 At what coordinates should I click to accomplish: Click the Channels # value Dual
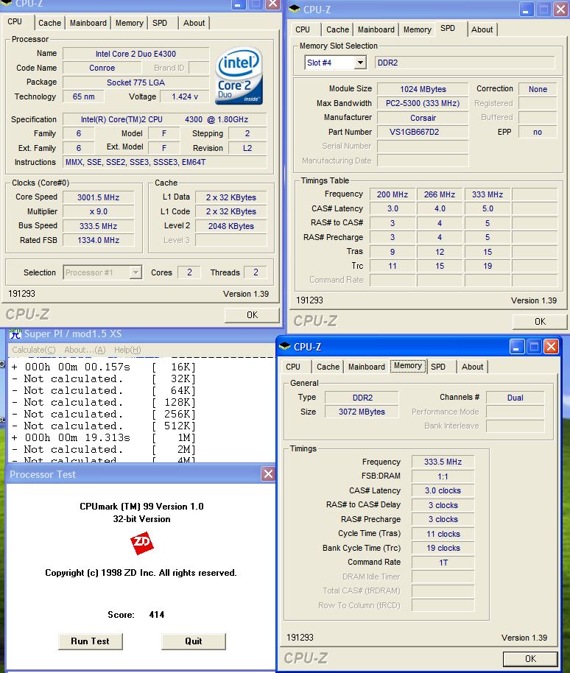[515, 398]
